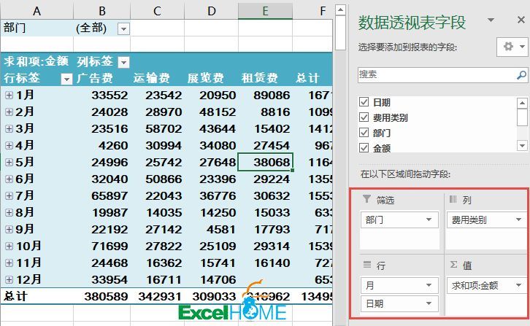Select cell with value 65897
The image size is (530, 326).
[101, 196]
